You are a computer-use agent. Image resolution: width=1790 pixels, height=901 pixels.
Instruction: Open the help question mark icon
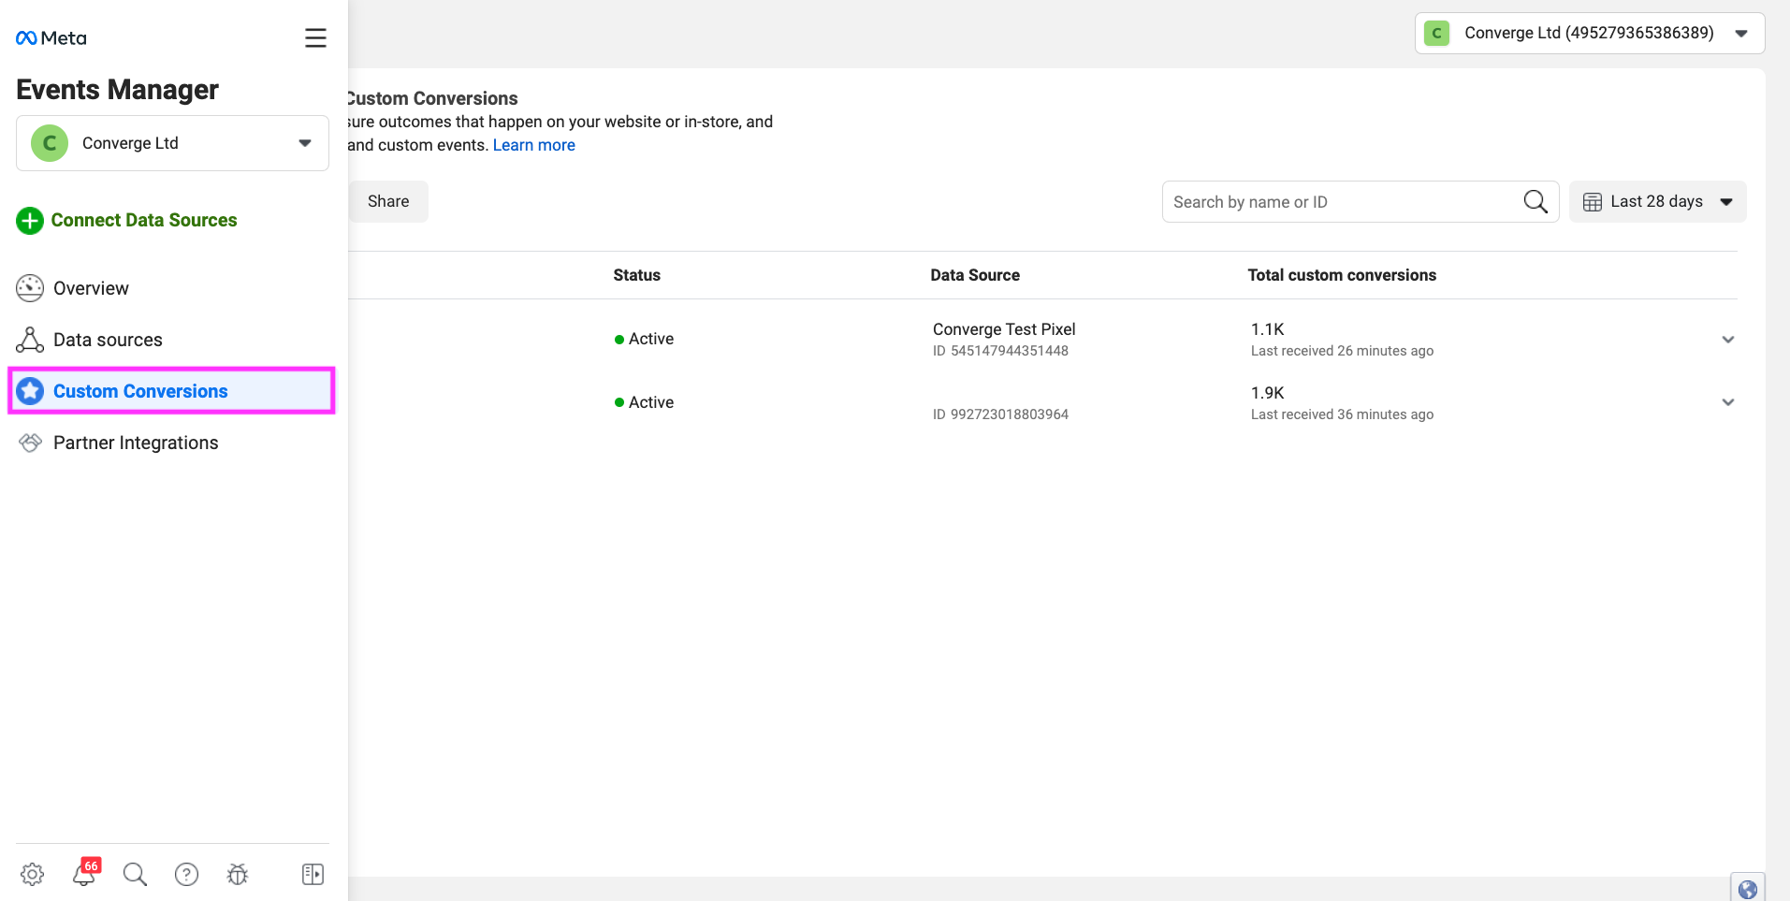[186, 874]
